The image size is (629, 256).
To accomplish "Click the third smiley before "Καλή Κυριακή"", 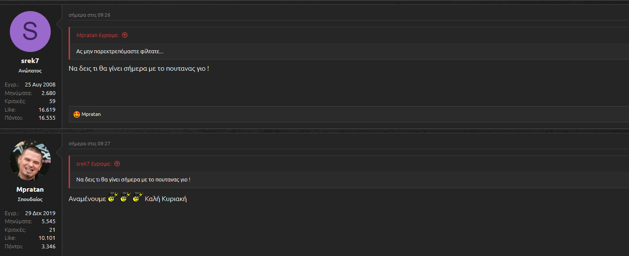I will 137,197.
